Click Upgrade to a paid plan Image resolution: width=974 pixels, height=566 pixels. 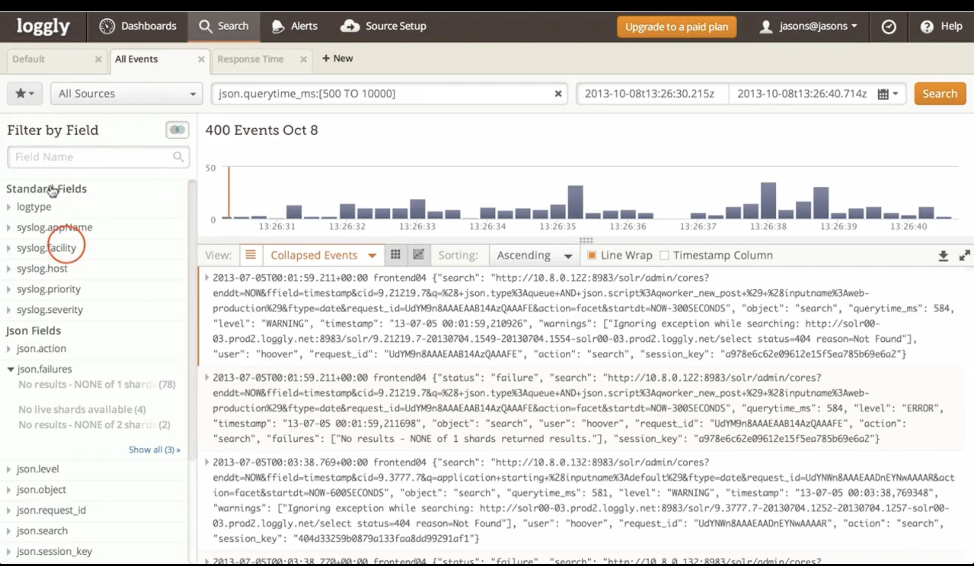677,27
